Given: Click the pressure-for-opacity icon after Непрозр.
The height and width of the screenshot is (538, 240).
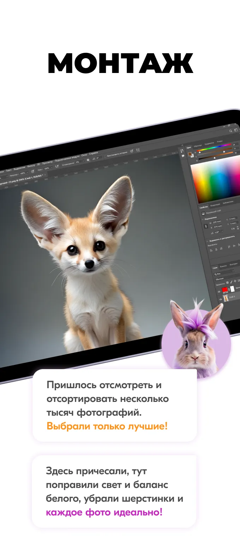Looking at the screenshot, I should 32,171.
